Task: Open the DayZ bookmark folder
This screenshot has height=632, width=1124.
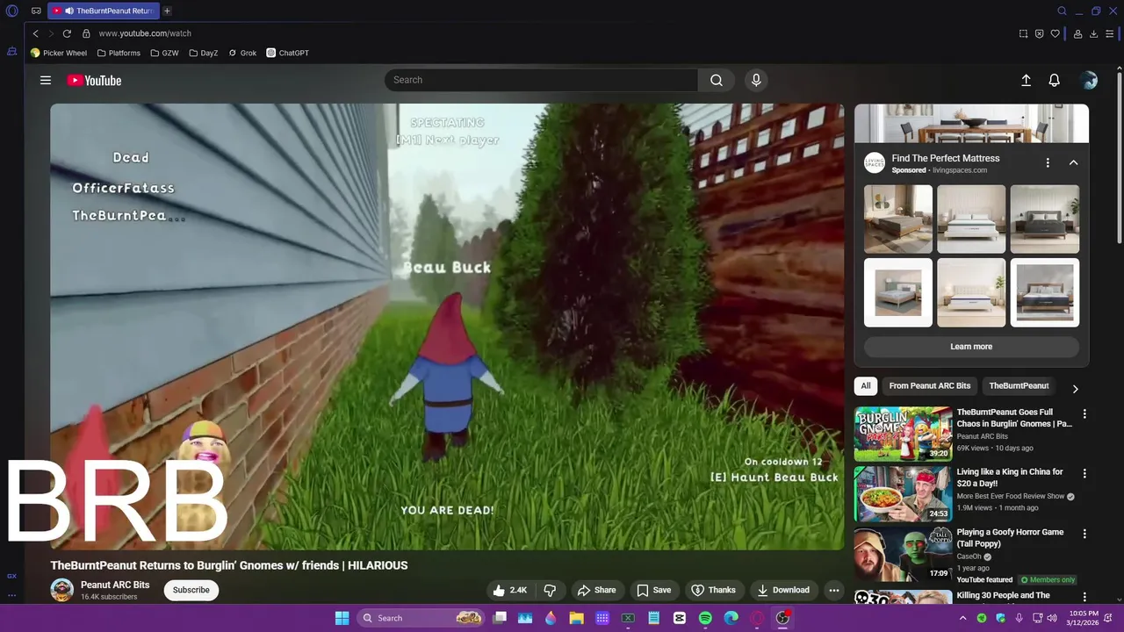Action: (204, 53)
